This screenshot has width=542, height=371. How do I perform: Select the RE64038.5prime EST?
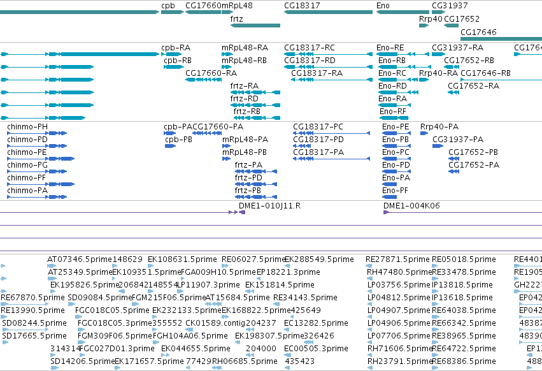pos(435,317)
